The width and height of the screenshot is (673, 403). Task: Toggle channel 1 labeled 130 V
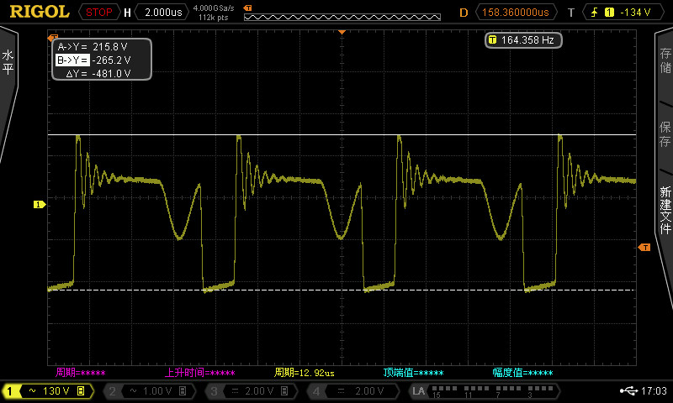pos(46,391)
